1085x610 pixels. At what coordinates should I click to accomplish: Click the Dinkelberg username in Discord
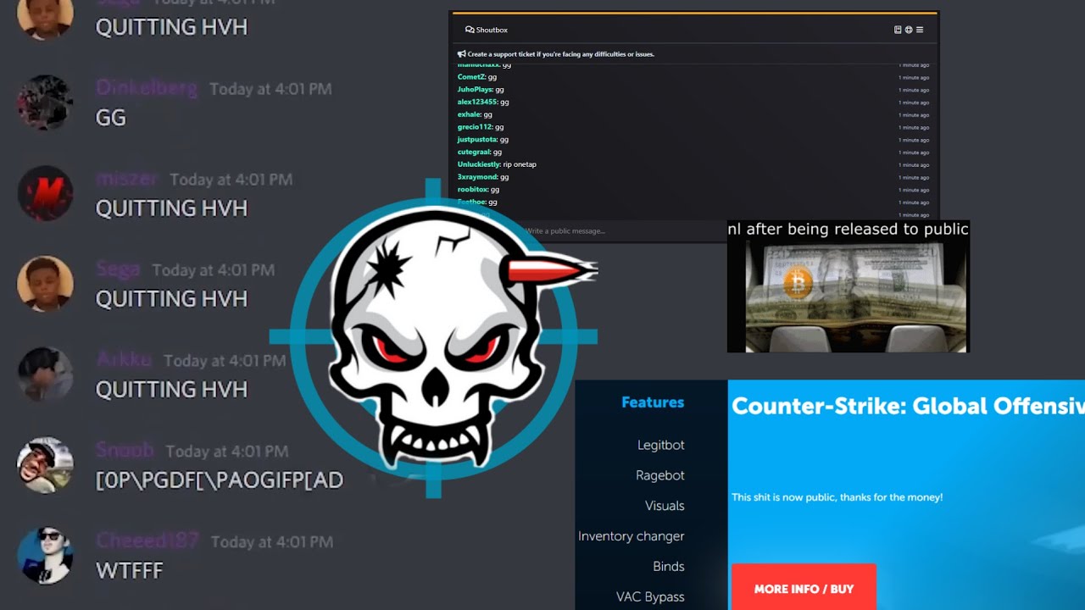pos(147,88)
